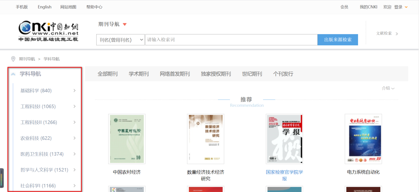Image resolution: width=419 pixels, height=192 pixels.
Task: Click the 登录 link
Action: [398, 7]
